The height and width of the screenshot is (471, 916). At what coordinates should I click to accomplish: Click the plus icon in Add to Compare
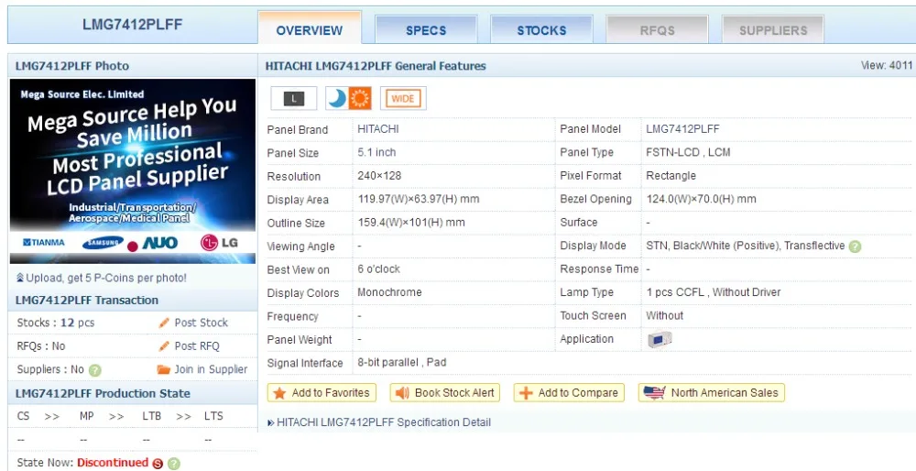[526, 393]
